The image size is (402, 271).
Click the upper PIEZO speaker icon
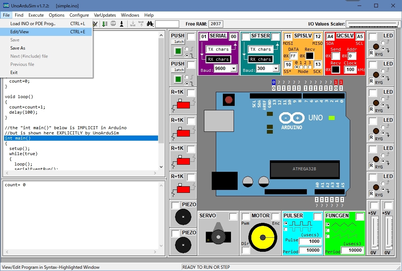183,217
